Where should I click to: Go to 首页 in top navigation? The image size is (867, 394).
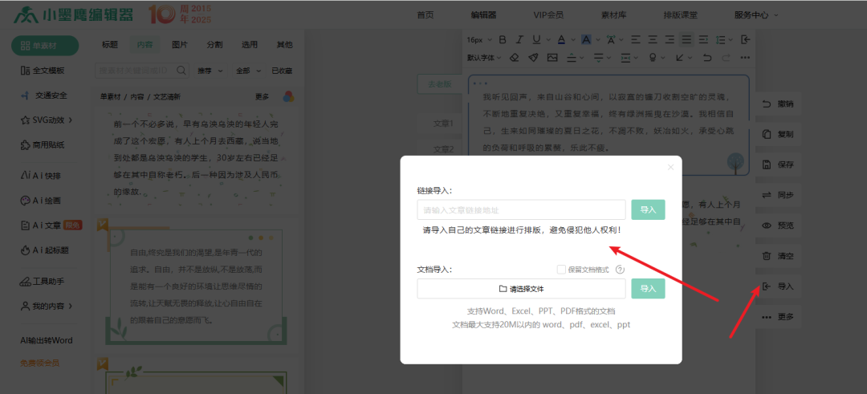[x=425, y=15]
